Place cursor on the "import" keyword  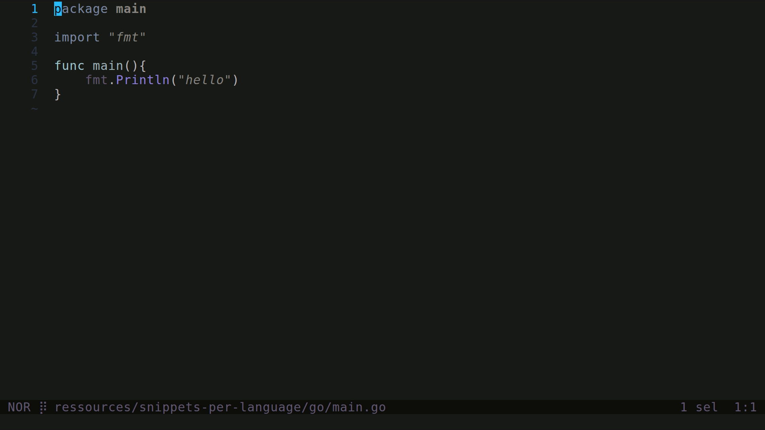(77, 37)
